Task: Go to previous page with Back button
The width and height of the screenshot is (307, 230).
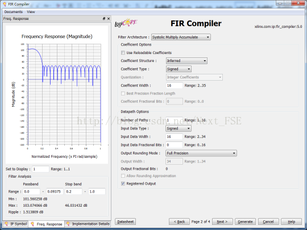Action: (x=179, y=221)
